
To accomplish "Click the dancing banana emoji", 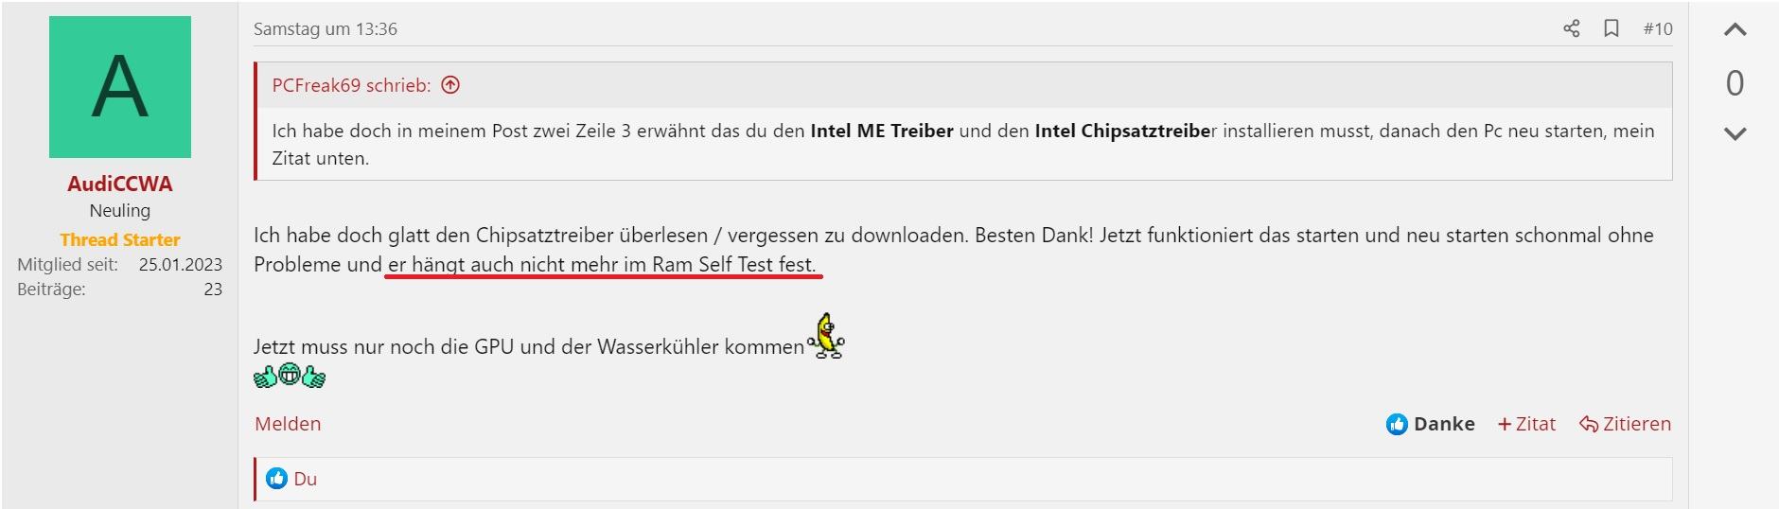I will [x=826, y=336].
